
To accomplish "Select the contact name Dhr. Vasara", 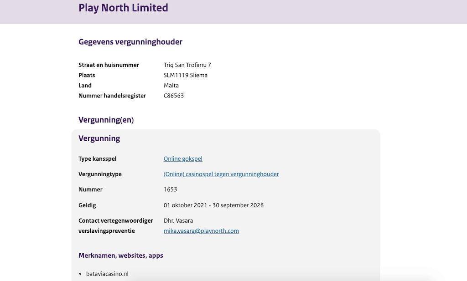I will coord(178,220).
